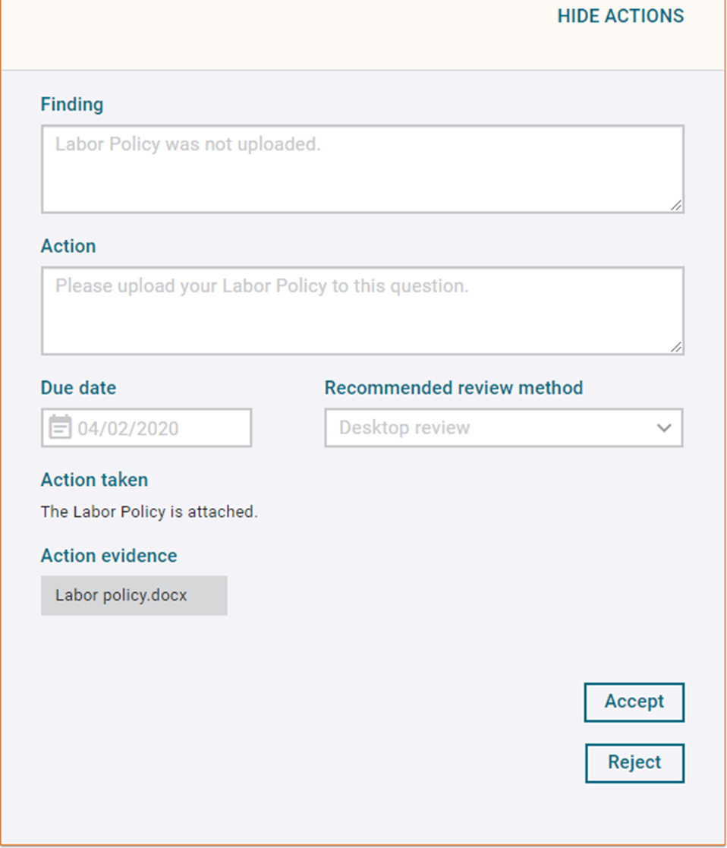Open the Labor policy.docx attachment
Image resolution: width=727 pixels, height=848 pixels.
click(x=134, y=595)
